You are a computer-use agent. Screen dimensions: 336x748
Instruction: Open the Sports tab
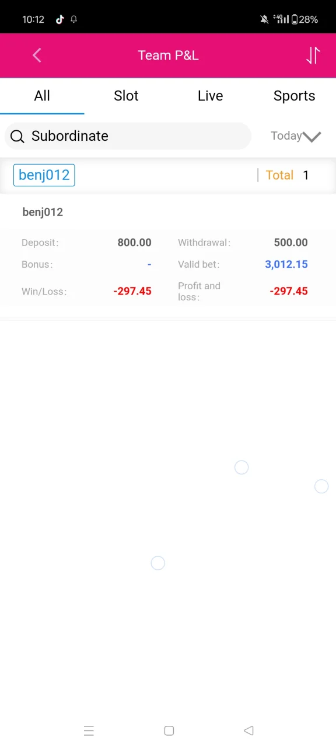click(294, 96)
